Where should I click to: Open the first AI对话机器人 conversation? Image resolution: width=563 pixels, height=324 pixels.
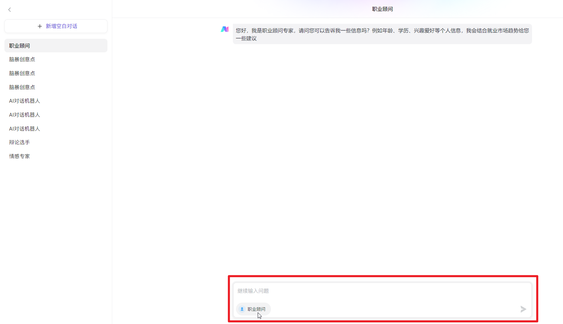pos(24,101)
